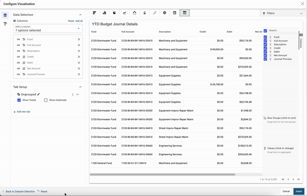Click the 1100-General Fund cell
307x196 pixels.
[x=101, y=163]
